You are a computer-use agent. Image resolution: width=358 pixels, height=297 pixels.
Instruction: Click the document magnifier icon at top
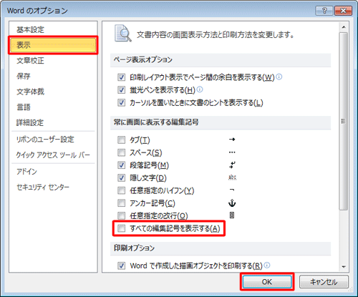click(122, 33)
